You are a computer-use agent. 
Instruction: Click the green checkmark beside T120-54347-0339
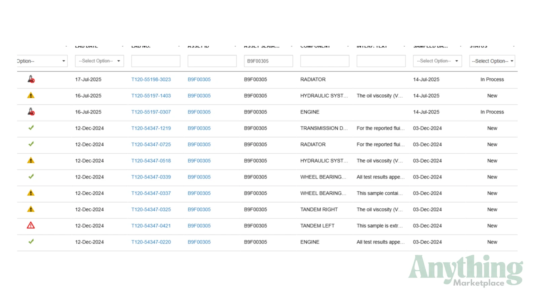click(31, 177)
